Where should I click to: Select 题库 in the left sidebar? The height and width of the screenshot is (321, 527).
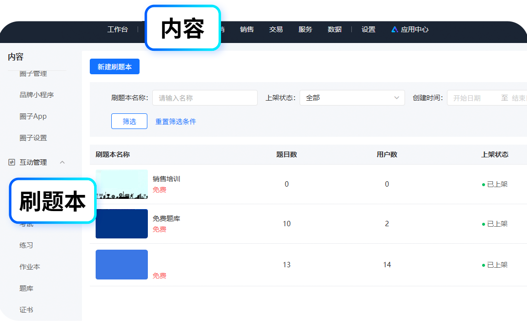(26, 288)
